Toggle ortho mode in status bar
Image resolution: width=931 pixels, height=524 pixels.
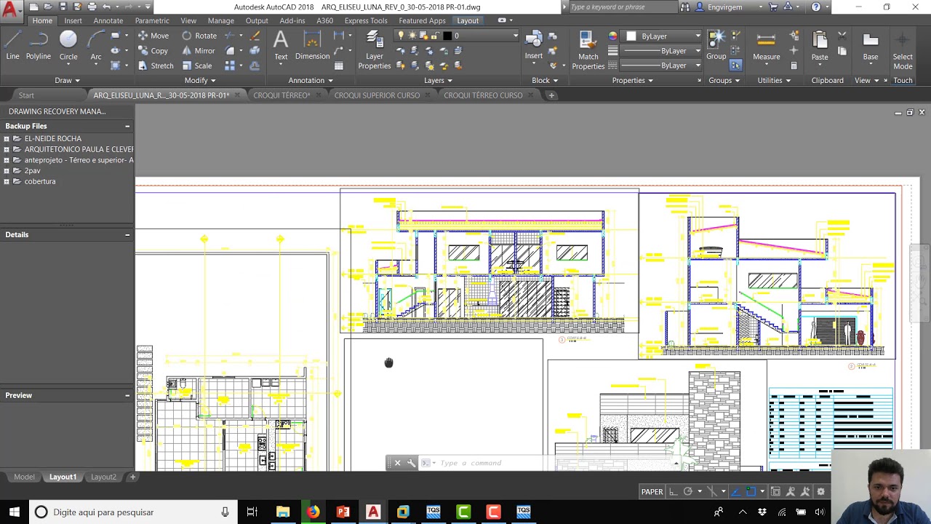pyautogui.click(x=674, y=492)
